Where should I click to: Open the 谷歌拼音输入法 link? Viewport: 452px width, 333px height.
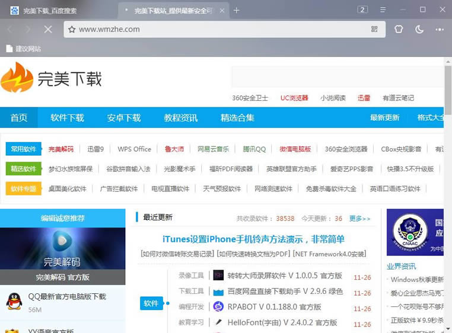coord(128,169)
